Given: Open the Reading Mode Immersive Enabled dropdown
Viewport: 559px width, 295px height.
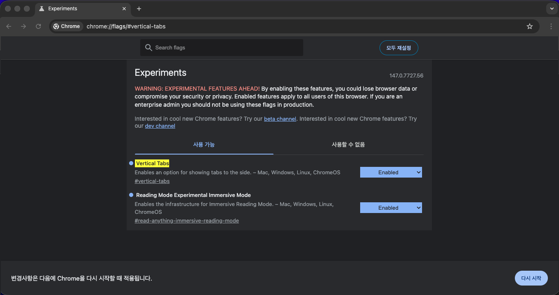Looking at the screenshot, I should pyautogui.click(x=391, y=208).
